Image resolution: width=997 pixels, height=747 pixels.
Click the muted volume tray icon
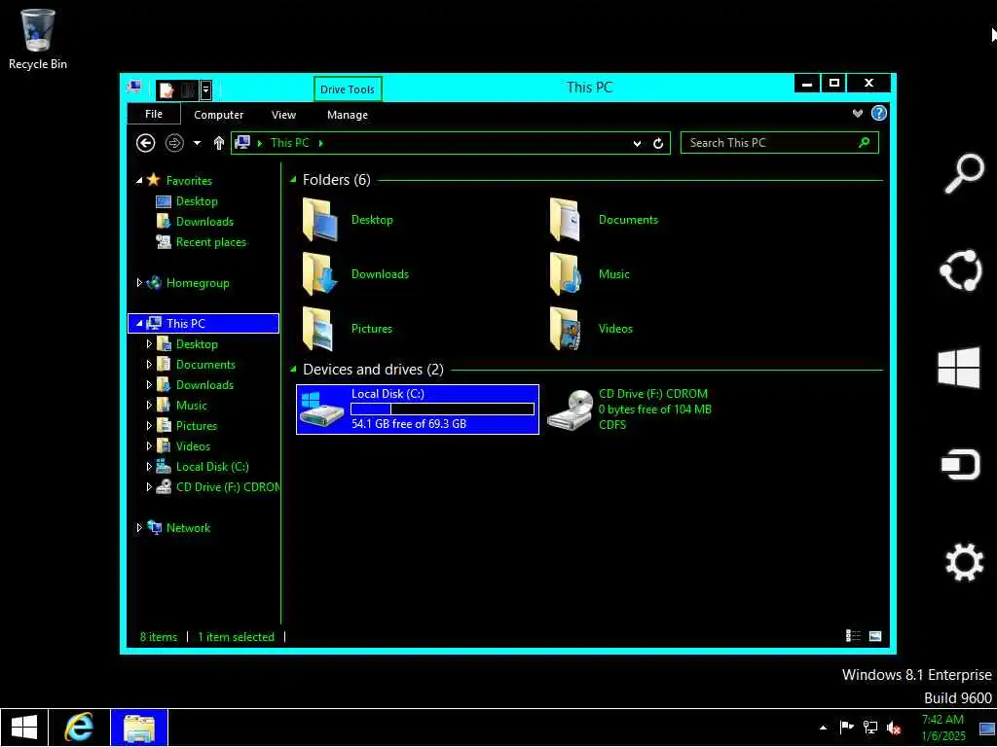[x=894, y=728]
